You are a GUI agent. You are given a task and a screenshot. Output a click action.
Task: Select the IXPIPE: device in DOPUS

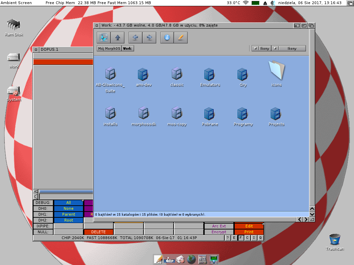[43, 226]
